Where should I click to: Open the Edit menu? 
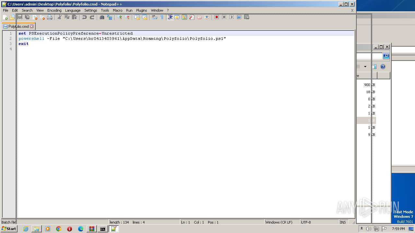point(15,10)
